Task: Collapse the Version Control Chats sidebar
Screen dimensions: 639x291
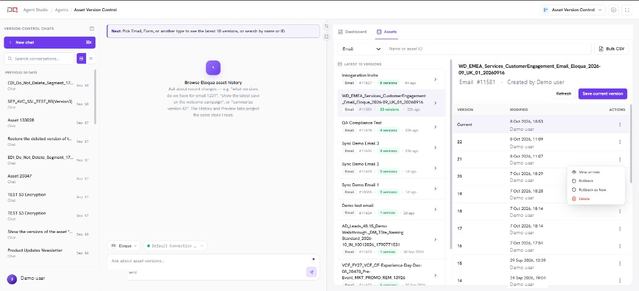Action: [x=92, y=29]
